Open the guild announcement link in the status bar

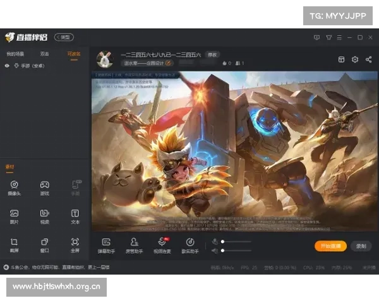[x=60, y=267]
